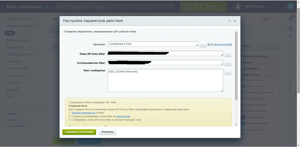Click into the Текст сообщения text area

point(165,80)
